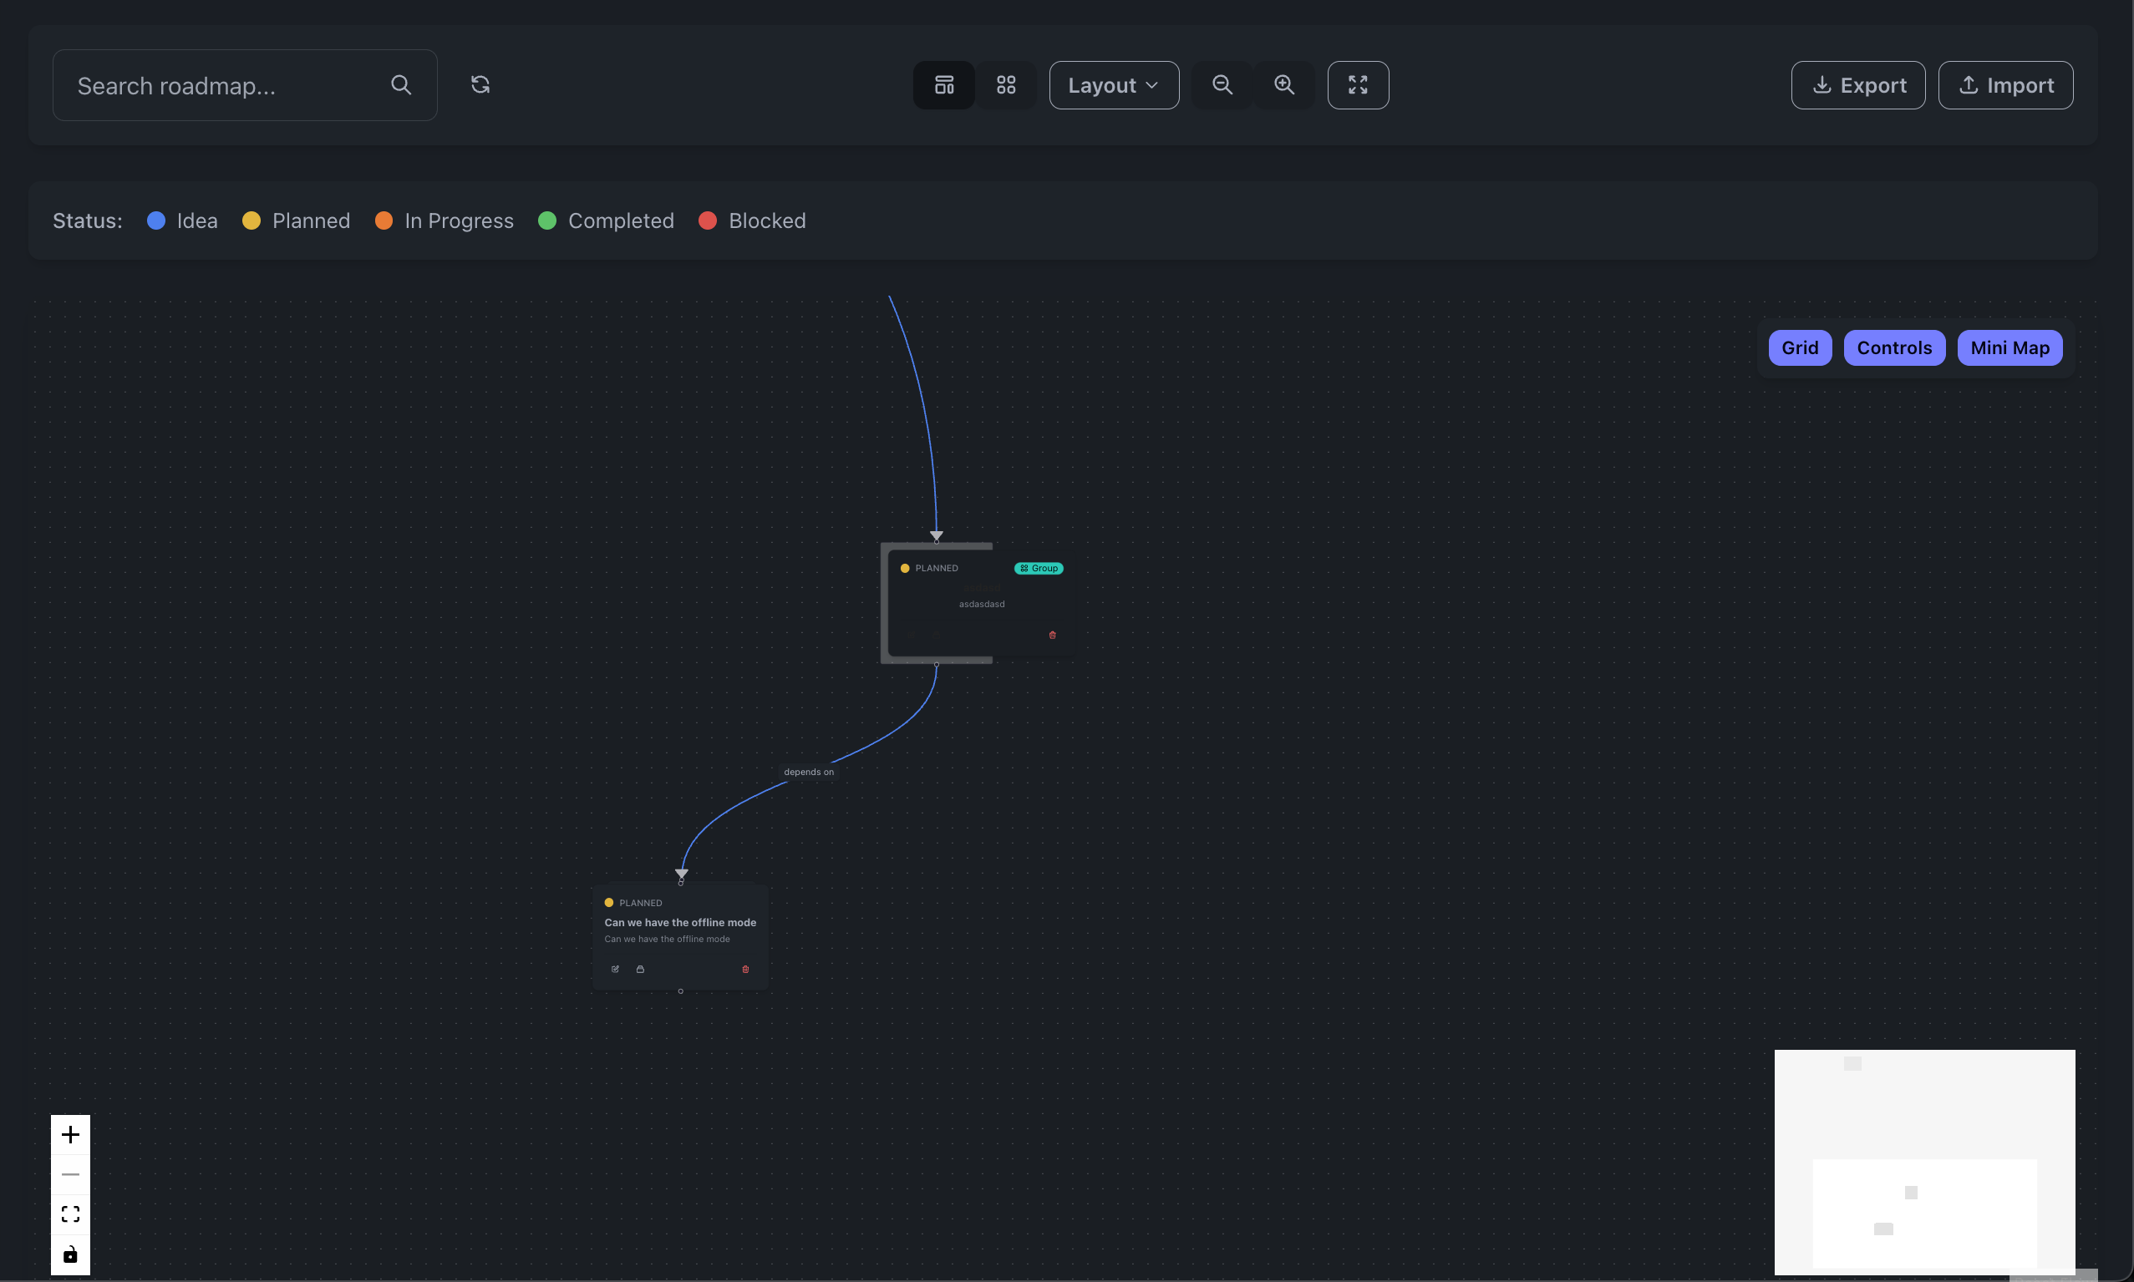Screen dimensions: 2134x1282
Task: Click the fit view control on canvas
Action: coord(70,1214)
